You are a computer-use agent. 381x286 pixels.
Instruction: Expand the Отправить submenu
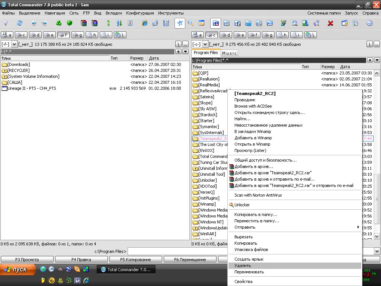295,227
